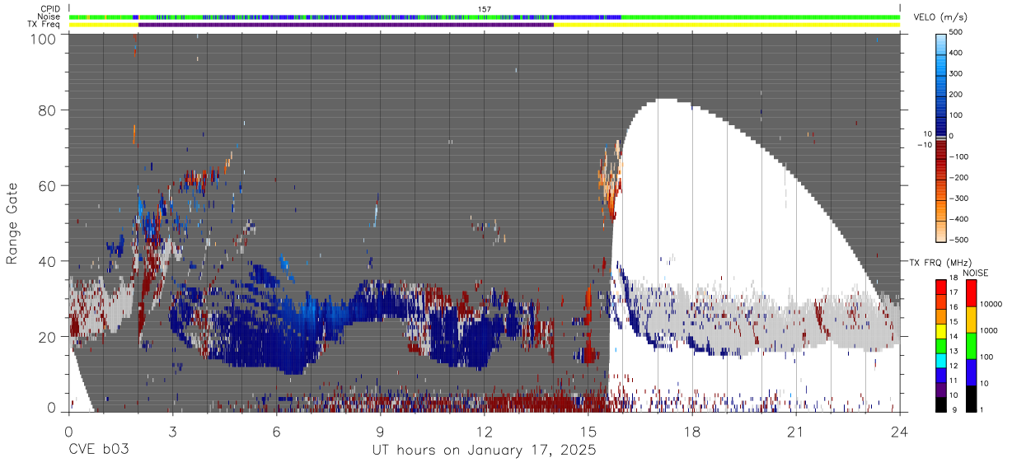Click the purple band in the TX Freq strip
This screenshot has height=467, width=1012.
tap(345, 25)
